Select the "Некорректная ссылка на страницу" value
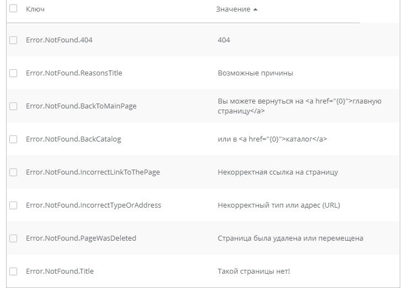 tap(278, 172)
